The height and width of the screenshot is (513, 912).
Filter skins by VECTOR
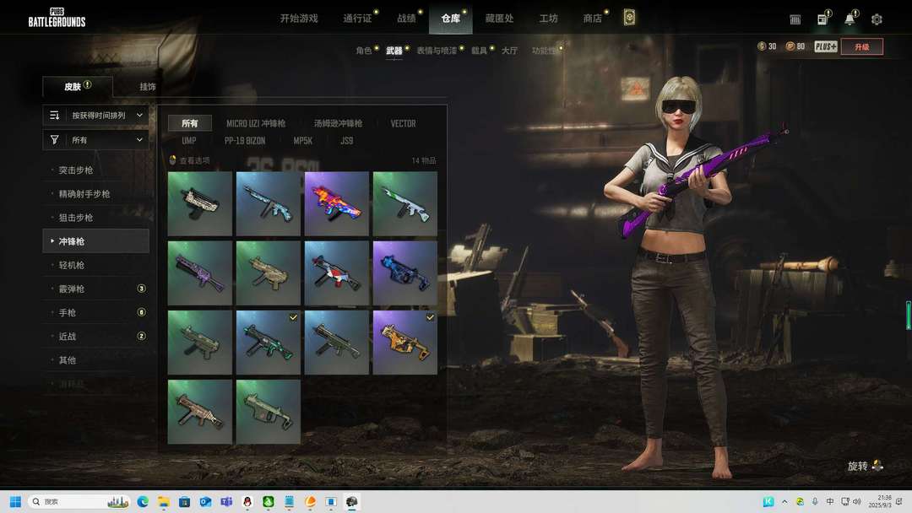pyautogui.click(x=403, y=123)
